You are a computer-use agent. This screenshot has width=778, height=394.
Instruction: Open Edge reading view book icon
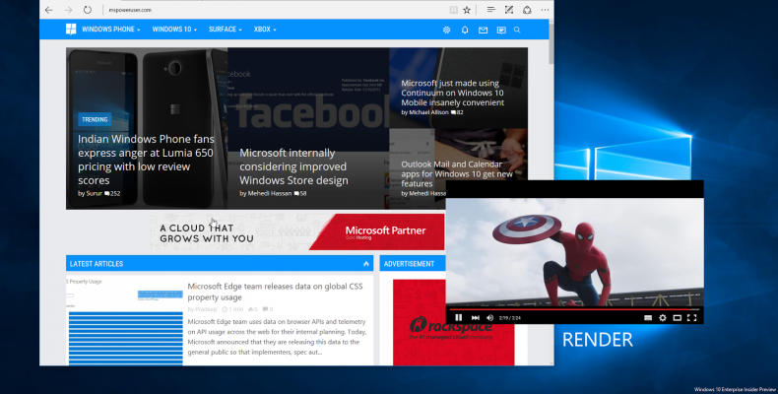(453, 10)
